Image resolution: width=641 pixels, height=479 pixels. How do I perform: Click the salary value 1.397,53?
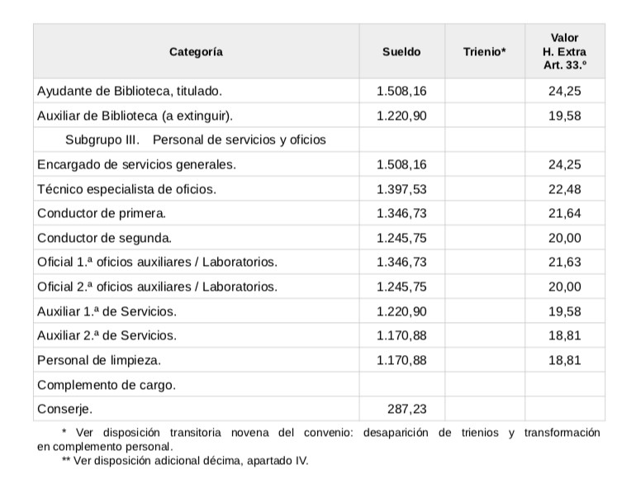(x=401, y=189)
